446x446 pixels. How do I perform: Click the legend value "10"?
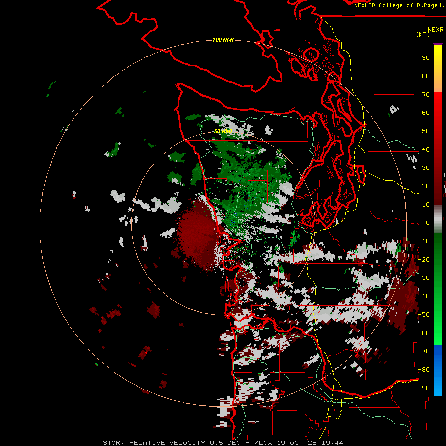pyautogui.click(x=426, y=205)
